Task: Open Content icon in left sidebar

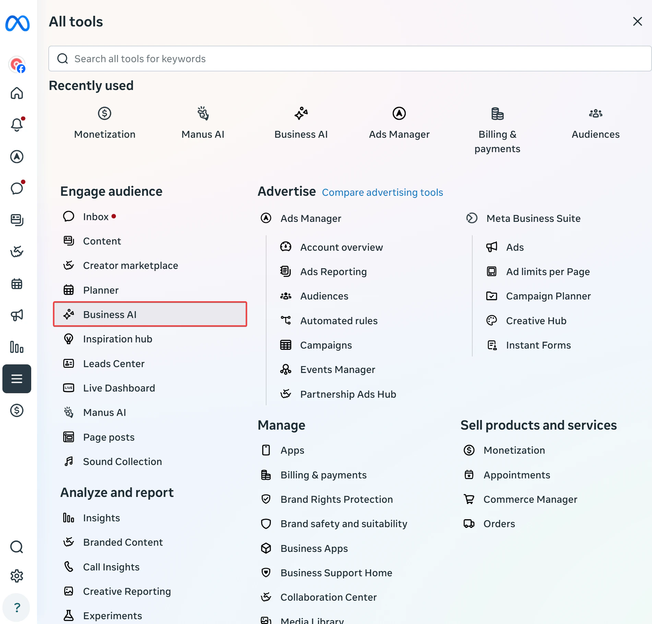Action: [x=17, y=220]
